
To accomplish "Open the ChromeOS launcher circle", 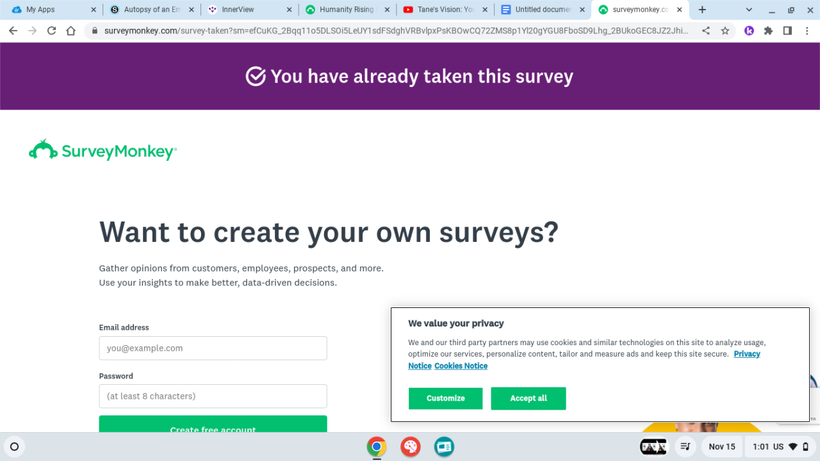I will tap(15, 447).
